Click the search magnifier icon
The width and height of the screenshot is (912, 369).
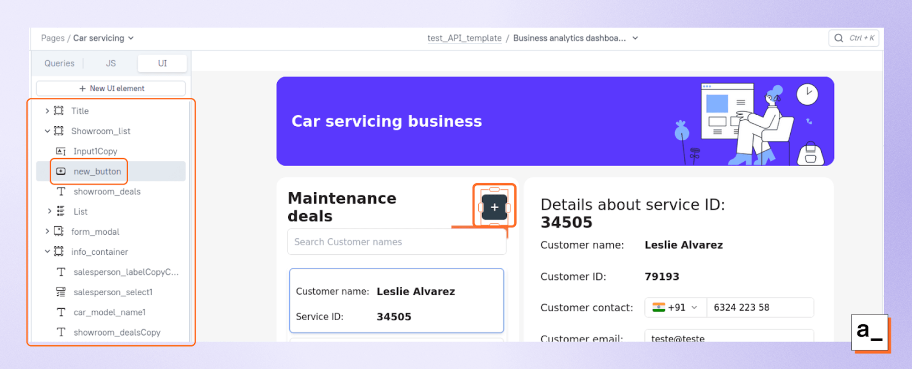[839, 38]
